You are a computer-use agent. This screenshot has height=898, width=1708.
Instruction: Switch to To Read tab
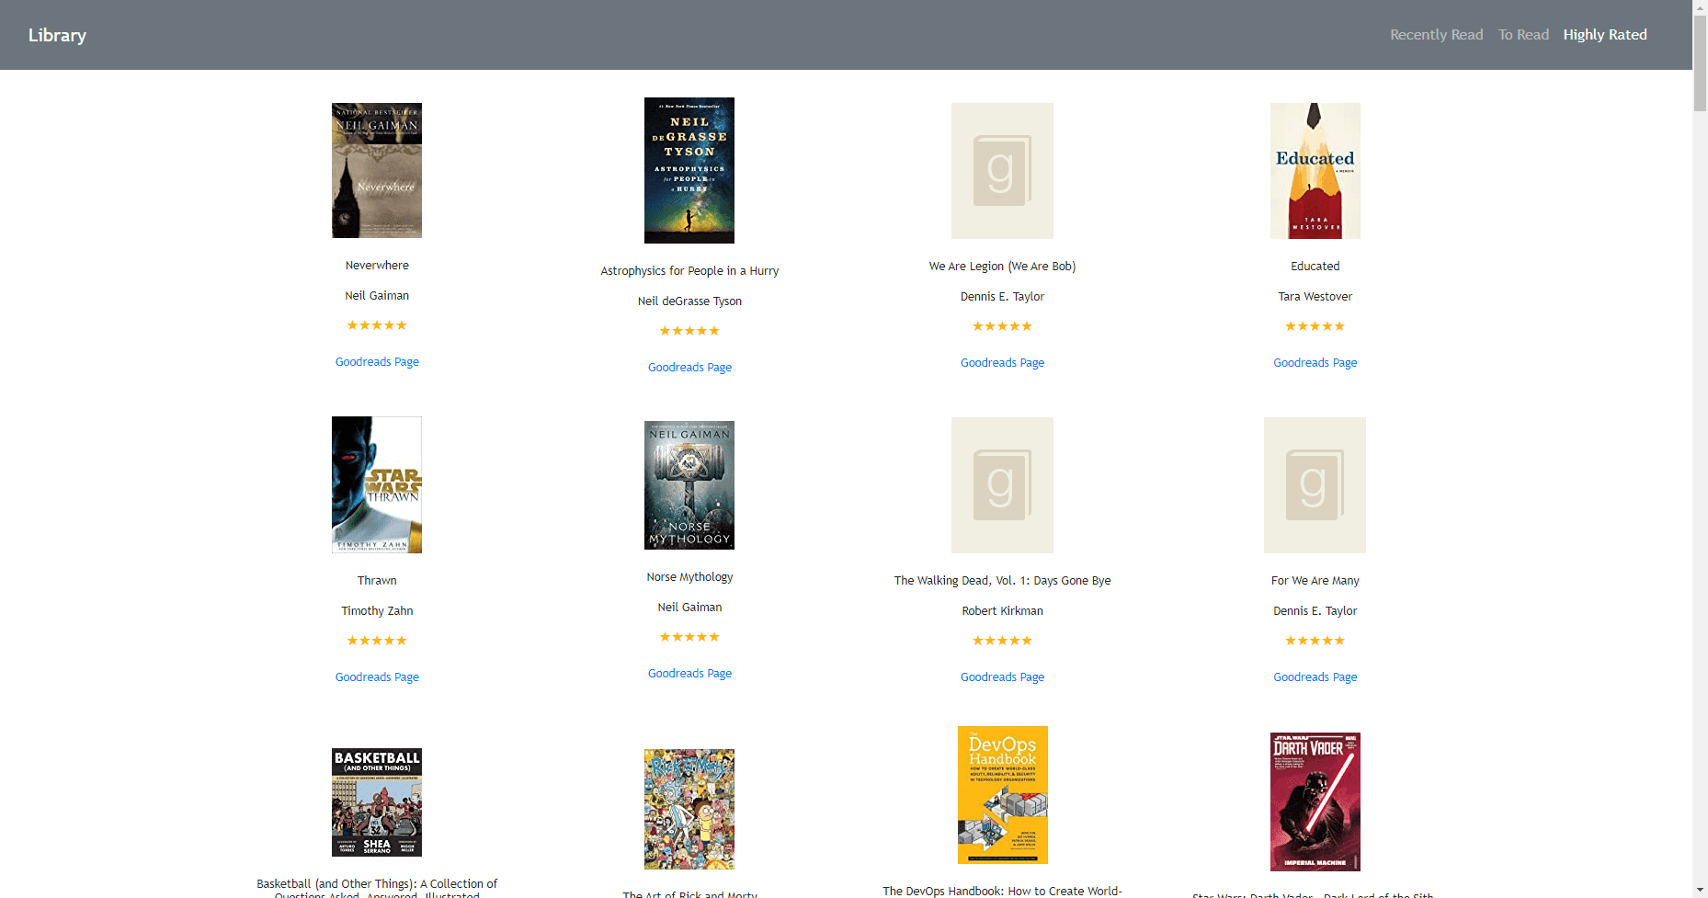(1523, 35)
